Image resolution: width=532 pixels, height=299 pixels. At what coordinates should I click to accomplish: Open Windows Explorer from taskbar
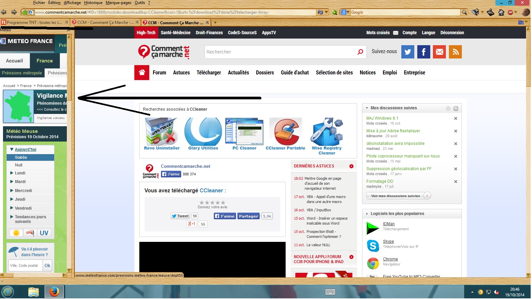point(34,292)
